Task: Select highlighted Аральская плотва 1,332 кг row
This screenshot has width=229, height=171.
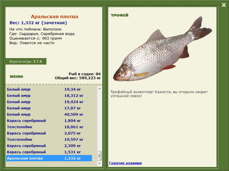Action: [49, 158]
